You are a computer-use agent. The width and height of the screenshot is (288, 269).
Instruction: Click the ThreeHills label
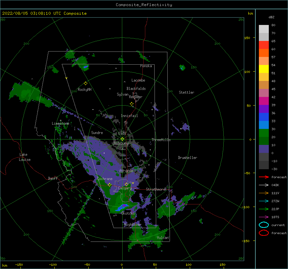(x=161, y=140)
